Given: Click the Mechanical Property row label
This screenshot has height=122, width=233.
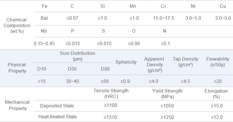Looking at the screenshot, I should [17, 105].
